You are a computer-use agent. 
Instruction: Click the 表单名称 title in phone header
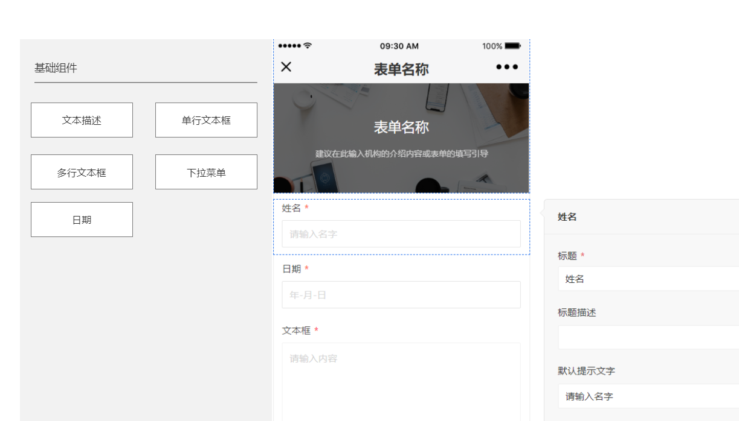(401, 69)
